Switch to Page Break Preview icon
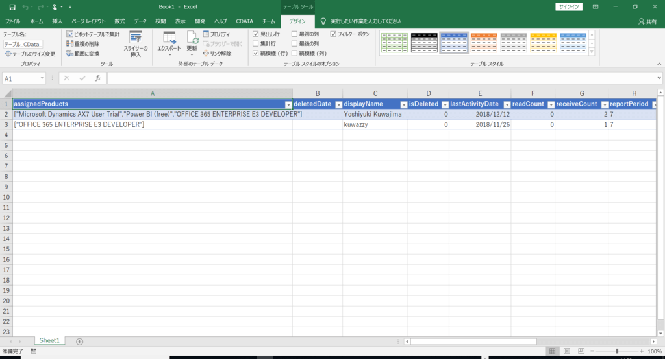665x359 pixels. point(581,351)
